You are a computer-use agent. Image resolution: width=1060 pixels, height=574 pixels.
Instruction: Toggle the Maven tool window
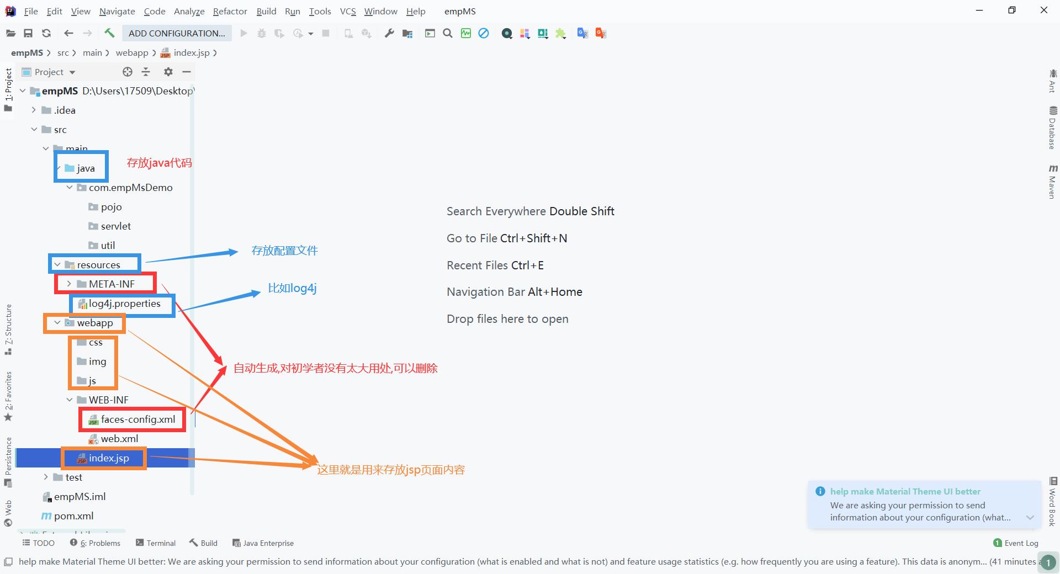tap(1053, 182)
